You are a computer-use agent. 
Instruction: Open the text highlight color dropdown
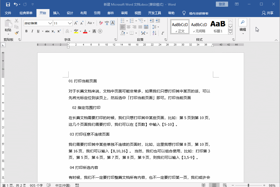[80, 31]
